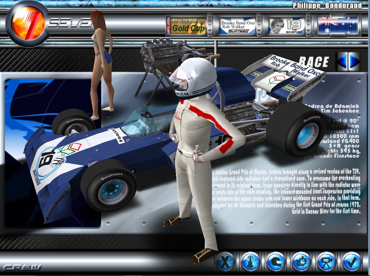The width and height of the screenshot is (370, 276).
Task: Open the stopwatch and checkered flag icon
Action: tap(301, 262)
